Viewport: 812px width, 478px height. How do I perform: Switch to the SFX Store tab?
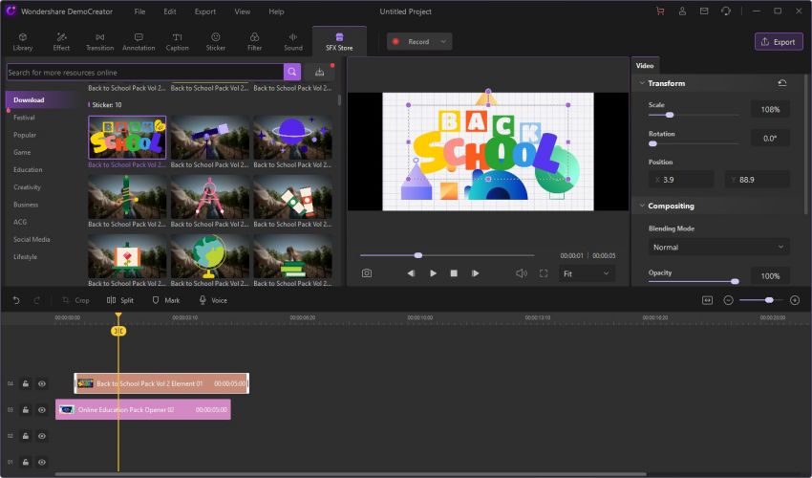pyautogui.click(x=339, y=42)
